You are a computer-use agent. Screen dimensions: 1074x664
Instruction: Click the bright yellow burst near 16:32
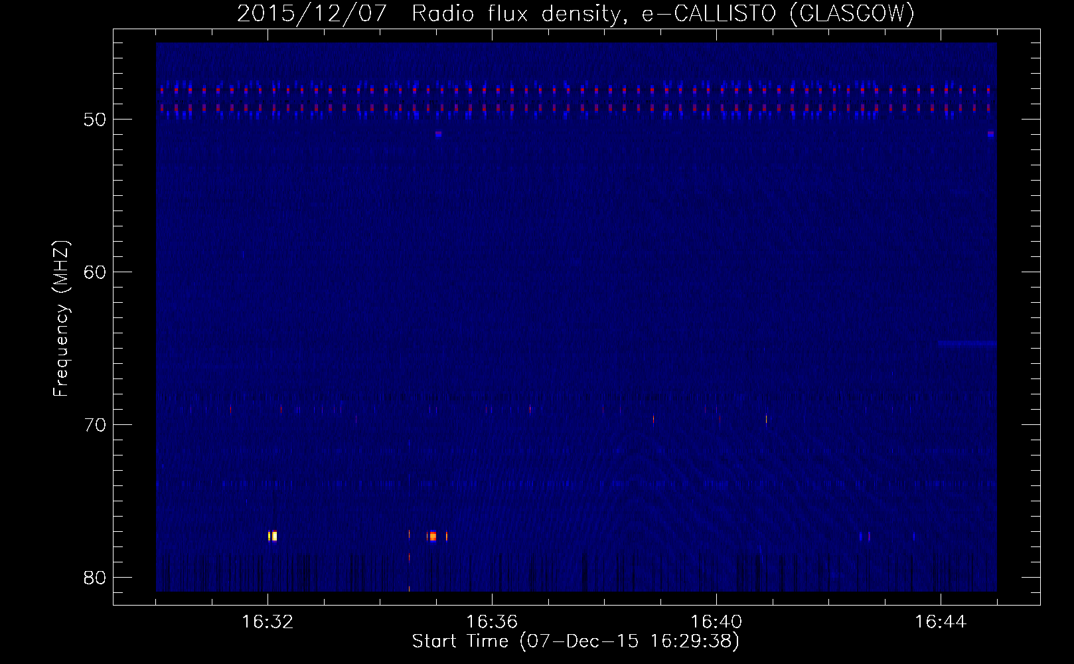tap(272, 536)
